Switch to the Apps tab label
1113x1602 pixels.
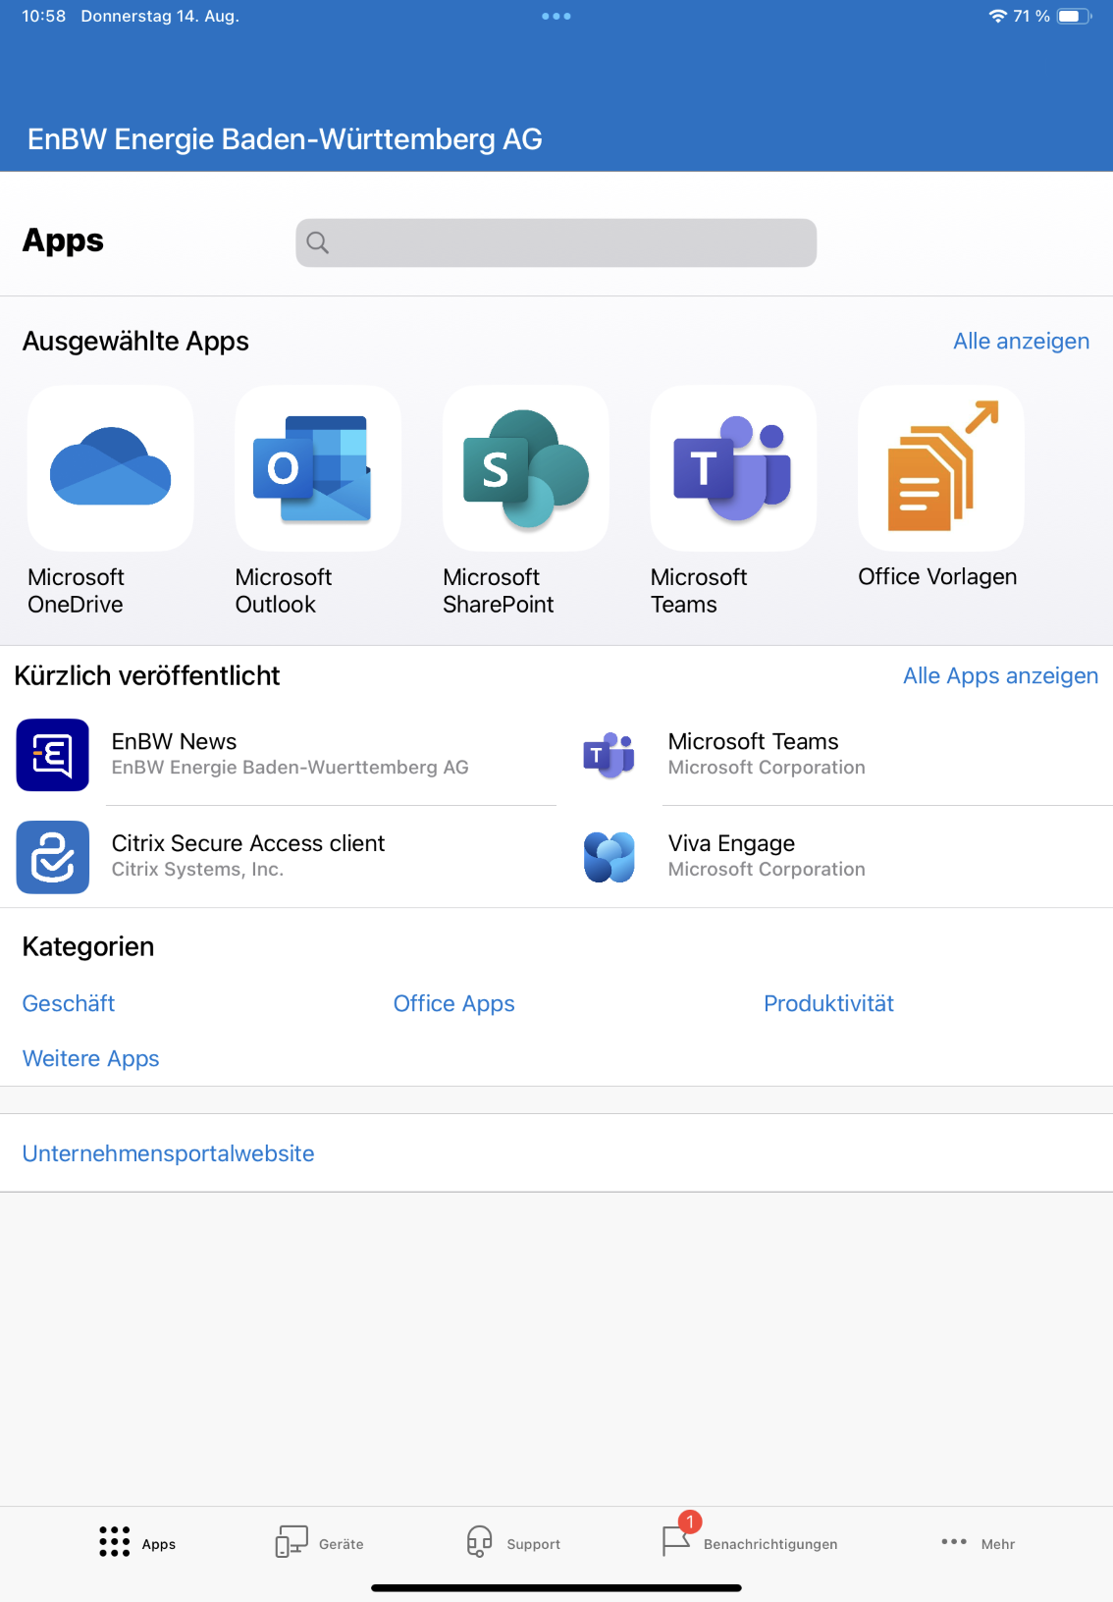click(159, 1544)
